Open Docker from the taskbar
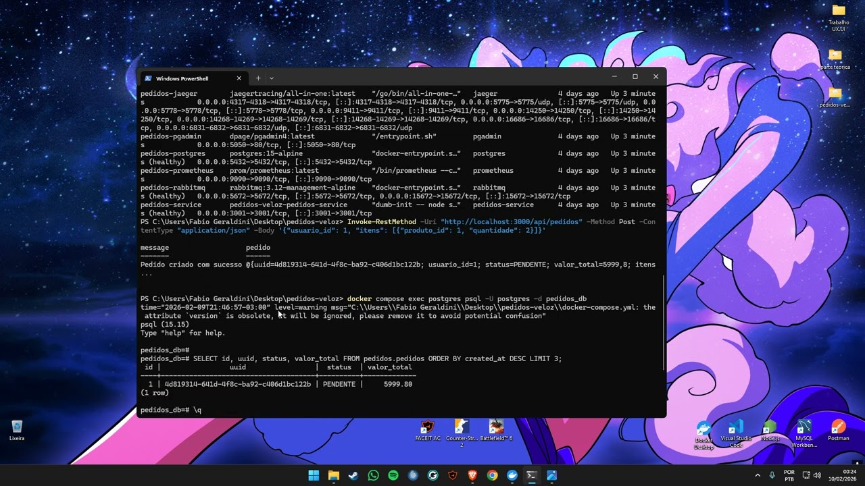 point(512,475)
